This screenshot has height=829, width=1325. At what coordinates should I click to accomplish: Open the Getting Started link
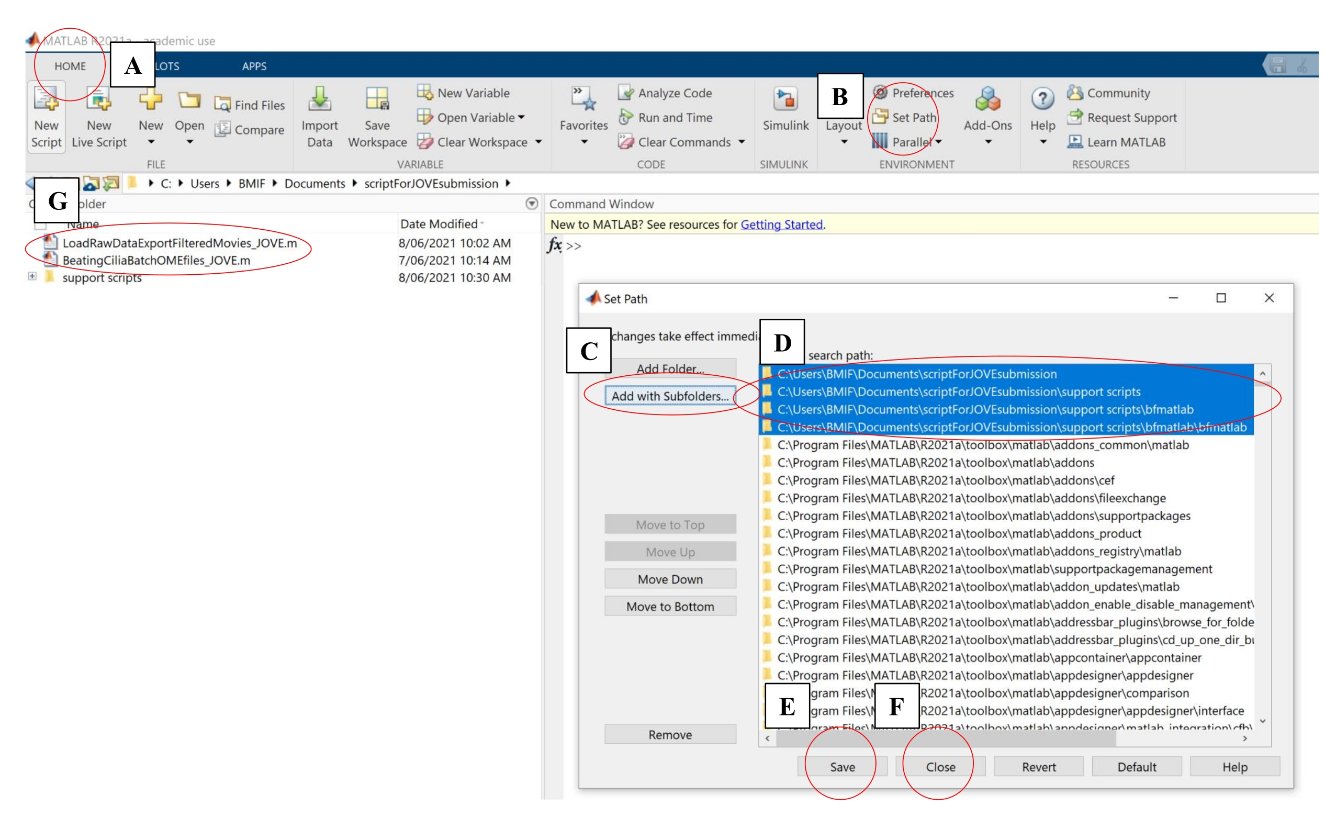pyautogui.click(x=781, y=224)
